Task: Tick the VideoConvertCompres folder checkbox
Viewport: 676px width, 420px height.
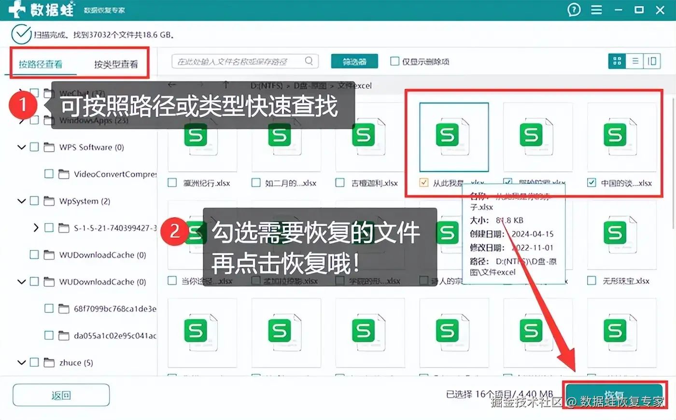Action: point(49,174)
